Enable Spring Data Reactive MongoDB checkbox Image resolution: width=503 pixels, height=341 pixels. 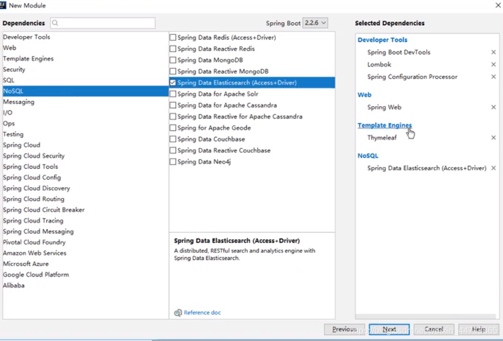coord(173,71)
